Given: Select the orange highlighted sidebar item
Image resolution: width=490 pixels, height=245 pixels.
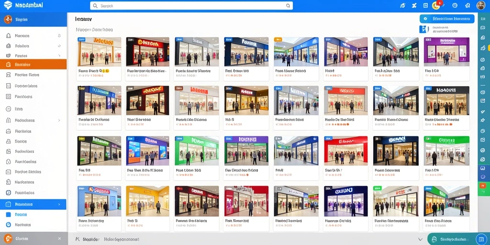Looking at the screenshot, I should coord(33,65).
